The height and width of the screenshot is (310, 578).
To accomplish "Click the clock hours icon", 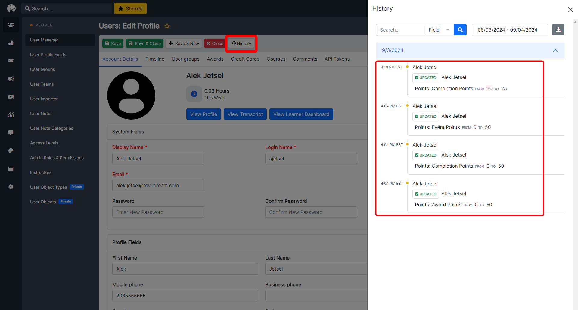I will (194, 94).
